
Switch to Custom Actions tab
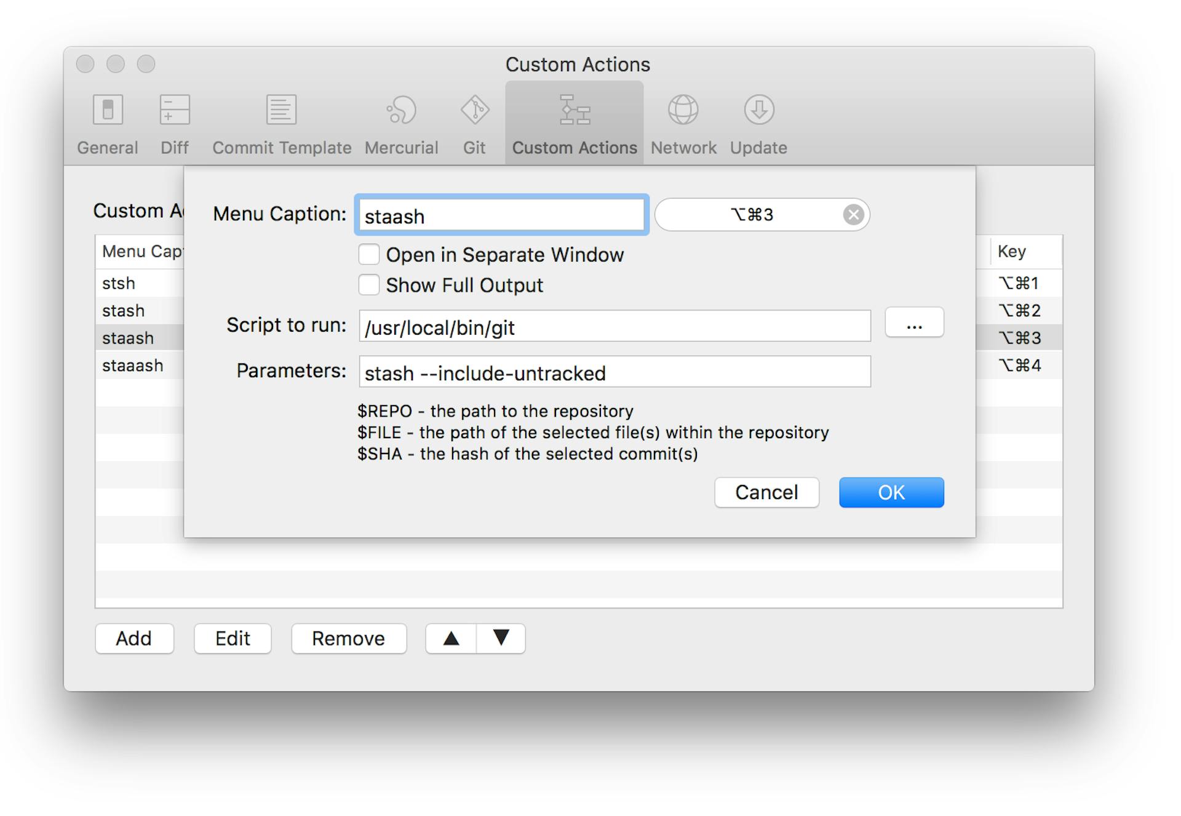tap(574, 123)
